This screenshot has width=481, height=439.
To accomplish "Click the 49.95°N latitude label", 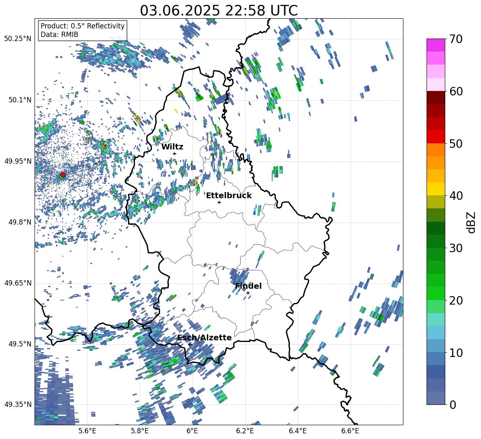I will point(17,161).
